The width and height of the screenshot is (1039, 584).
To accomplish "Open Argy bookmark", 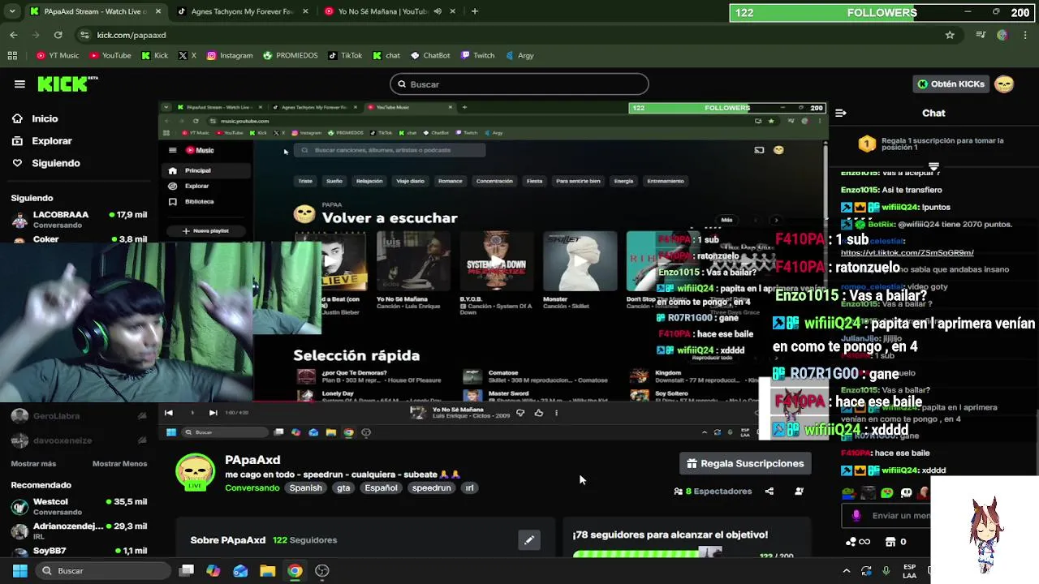I will click(x=519, y=55).
